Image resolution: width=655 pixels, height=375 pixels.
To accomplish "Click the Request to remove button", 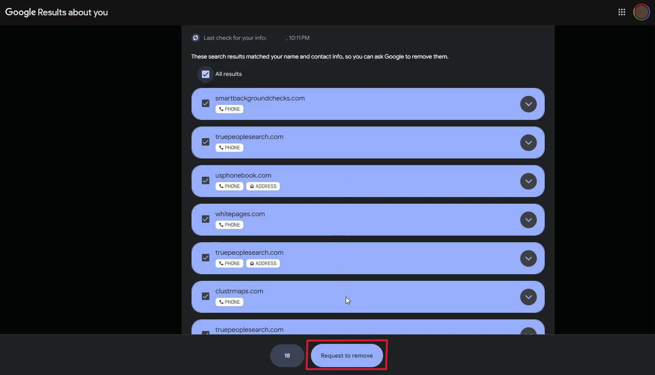I will click(347, 356).
